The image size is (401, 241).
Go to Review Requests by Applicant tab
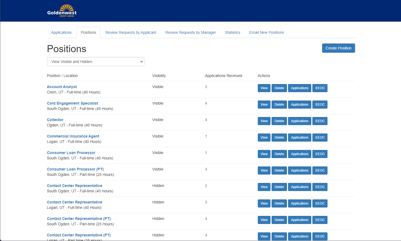131,32
